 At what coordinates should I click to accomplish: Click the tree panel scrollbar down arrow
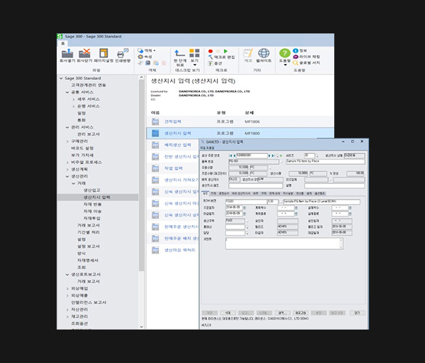click(x=141, y=327)
